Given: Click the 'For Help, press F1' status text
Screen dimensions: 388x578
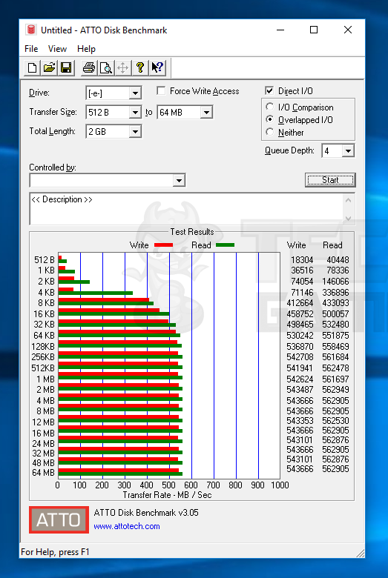Looking at the screenshot, I should click(x=55, y=552).
